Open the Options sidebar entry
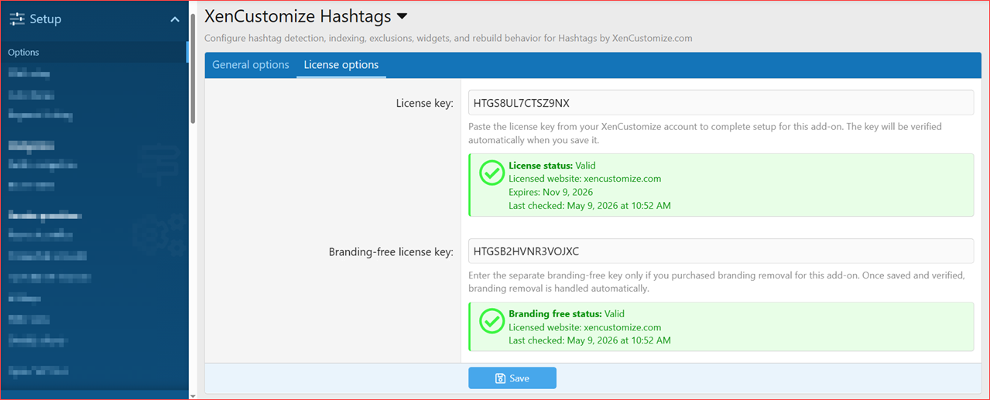 point(93,52)
